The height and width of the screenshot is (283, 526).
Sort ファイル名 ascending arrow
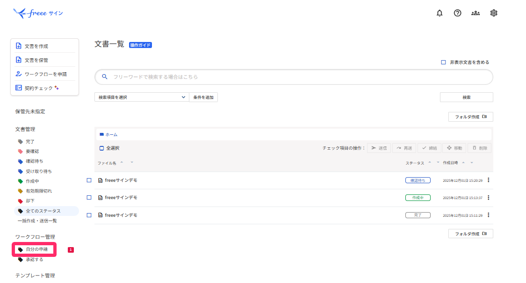tap(122, 162)
